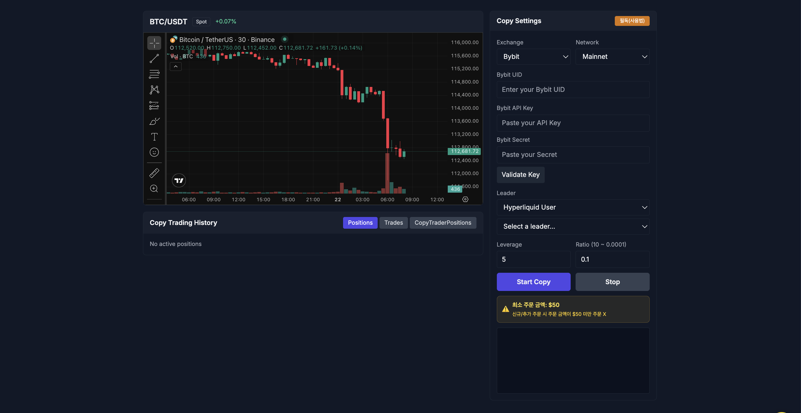Image resolution: width=801 pixels, height=413 pixels.
Task: Click the orange 필독(사용법) guide badge
Action: (x=631, y=21)
